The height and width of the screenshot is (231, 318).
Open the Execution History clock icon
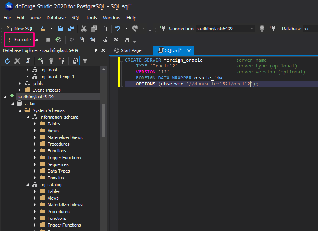(x=58, y=39)
